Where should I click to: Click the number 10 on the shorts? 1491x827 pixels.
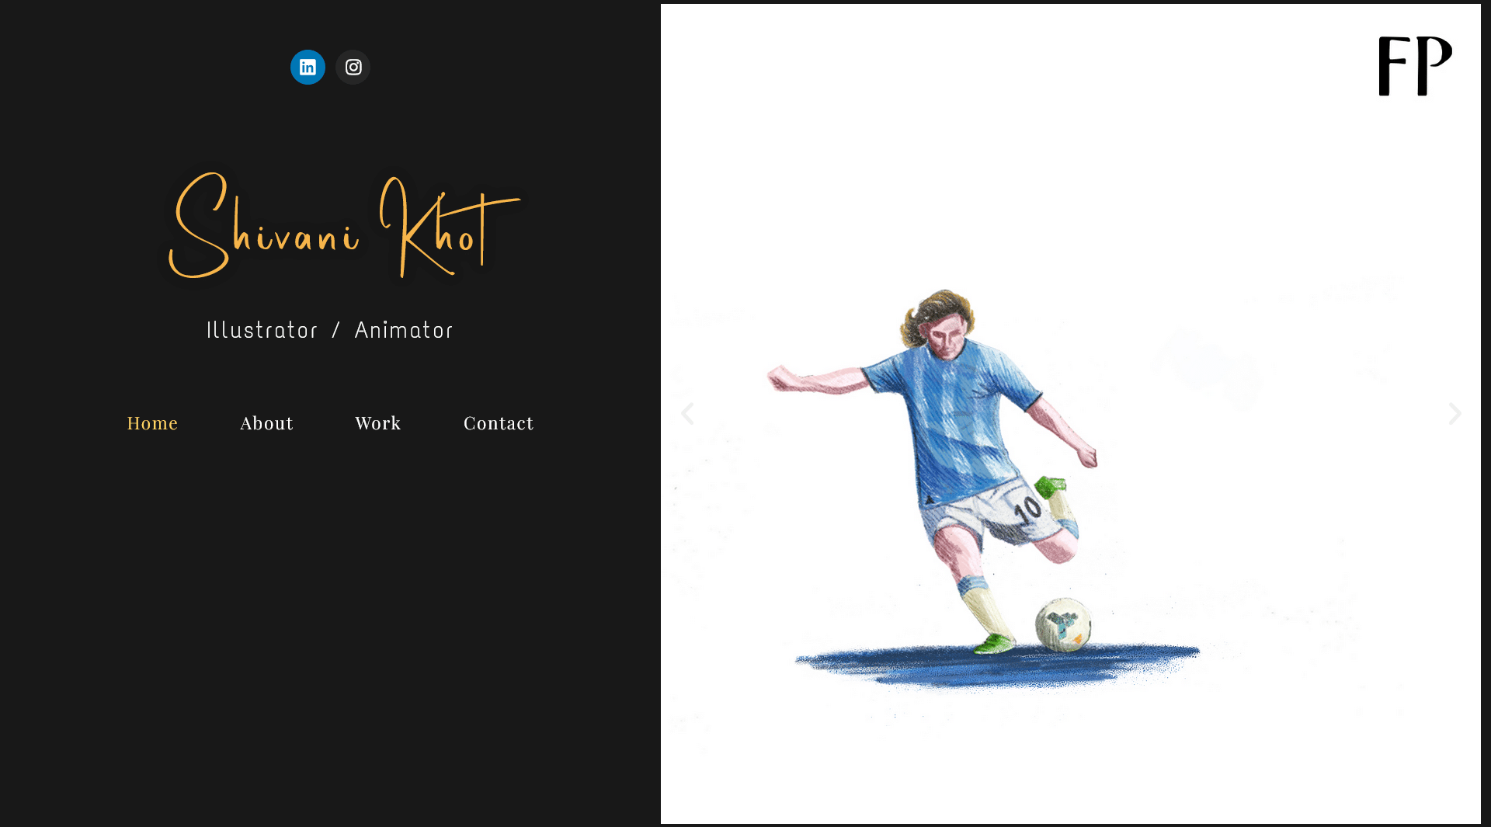1027,509
